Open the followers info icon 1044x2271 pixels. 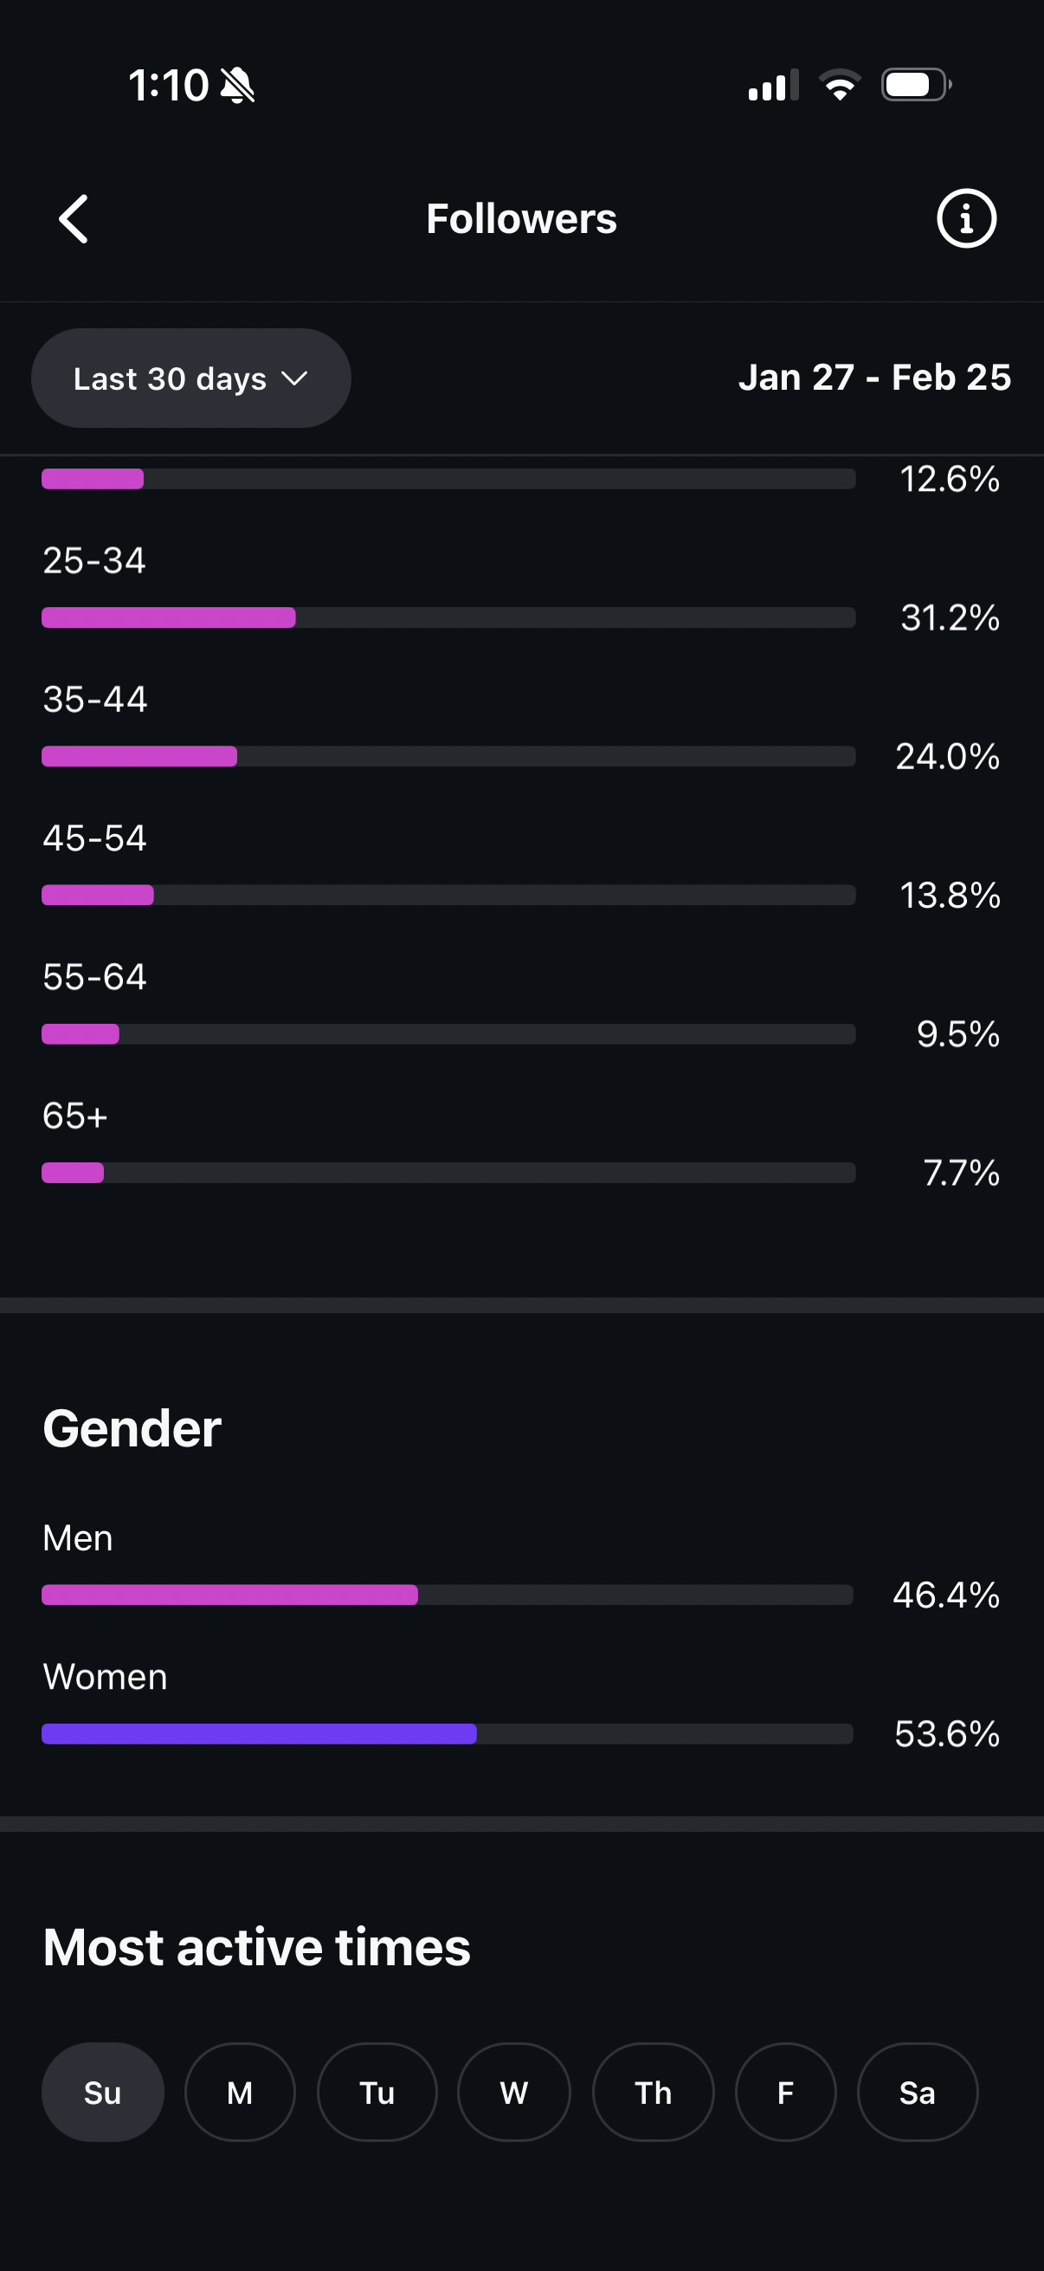[x=965, y=218]
